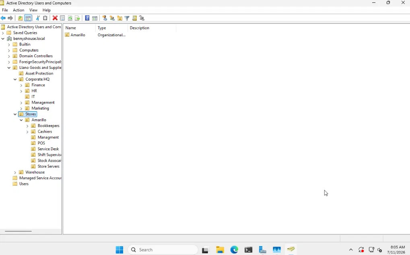Click the Export List toolbar icon

[77, 18]
